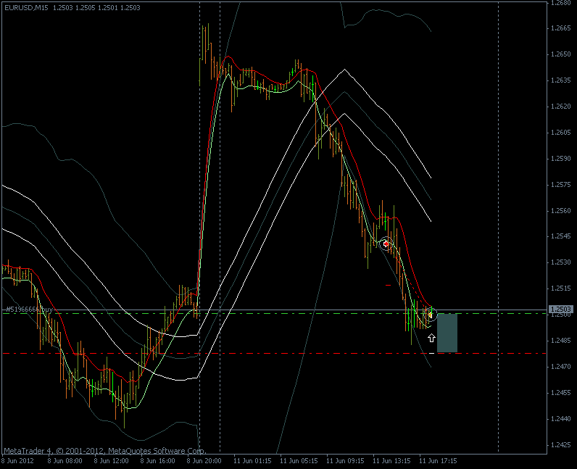Viewport: 577px width, 469px height.
Task: Click the circled orange arrow at the latest bar
Action: pyautogui.click(x=431, y=315)
